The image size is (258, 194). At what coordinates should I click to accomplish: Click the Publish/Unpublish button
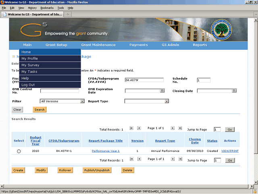(97, 170)
